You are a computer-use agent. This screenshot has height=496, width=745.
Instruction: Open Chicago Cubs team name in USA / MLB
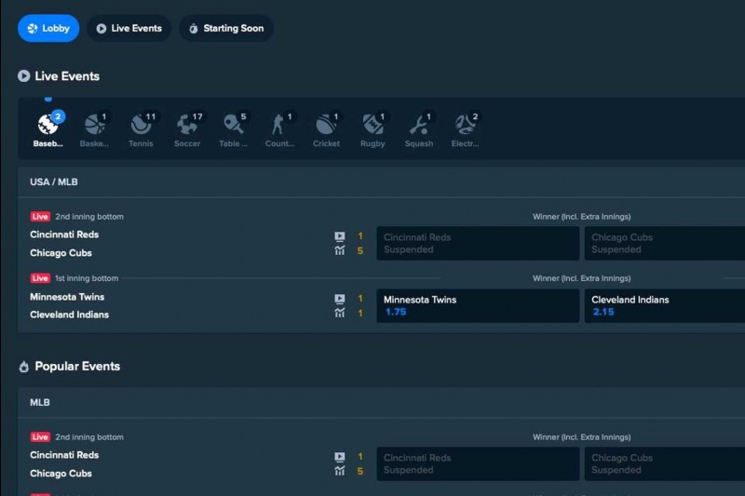[61, 253]
